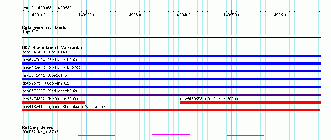The width and height of the screenshot is (331, 140).
Task: Click ruler position 1499200
Action: pos(86,15)
